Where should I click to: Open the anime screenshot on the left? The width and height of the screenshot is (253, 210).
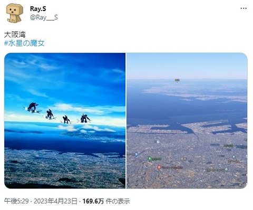pyautogui.click(x=65, y=121)
